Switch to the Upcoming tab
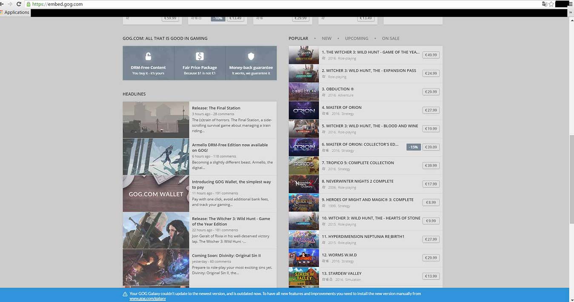This screenshot has height=302, width=574. (x=357, y=38)
